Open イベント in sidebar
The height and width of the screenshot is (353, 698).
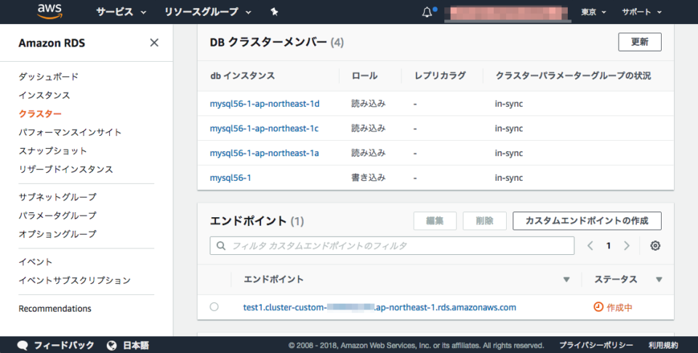click(x=36, y=262)
